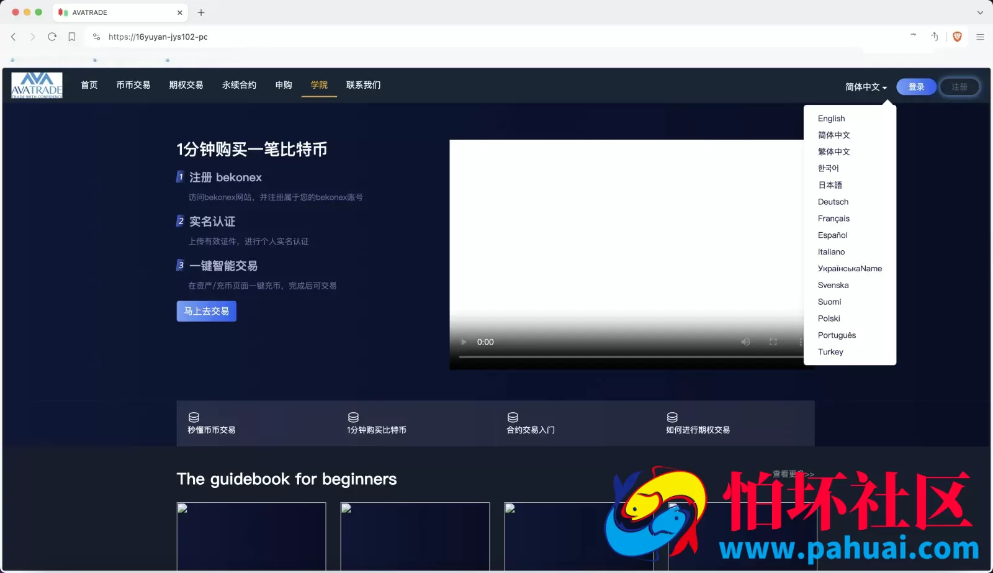Click 实名认证 step heading

tap(212, 222)
